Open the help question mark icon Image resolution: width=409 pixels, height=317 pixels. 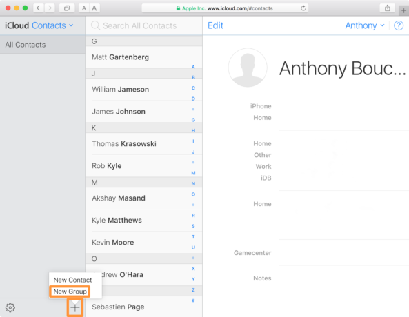point(399,25)
